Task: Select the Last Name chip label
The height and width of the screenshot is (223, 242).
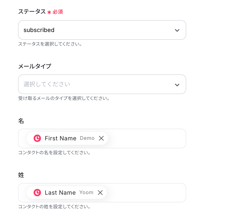Action: click(60, 193)
